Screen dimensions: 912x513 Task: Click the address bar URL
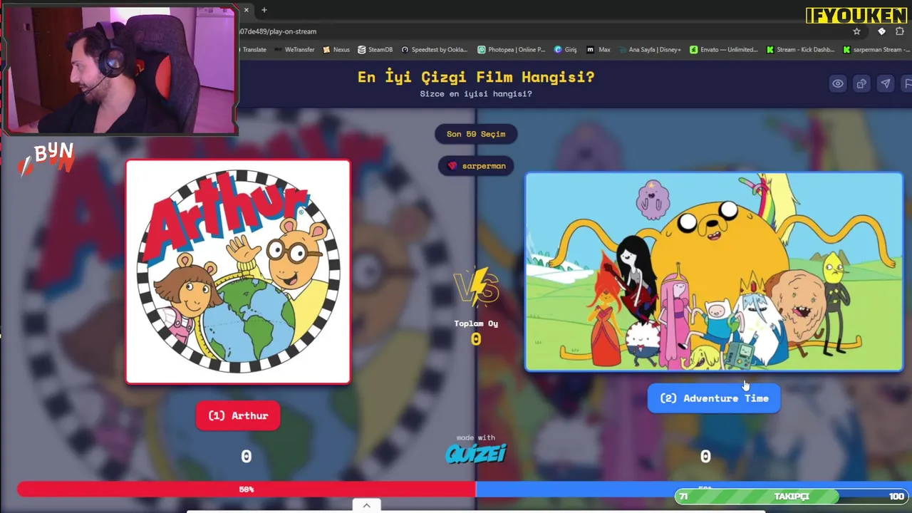[278, 31]
